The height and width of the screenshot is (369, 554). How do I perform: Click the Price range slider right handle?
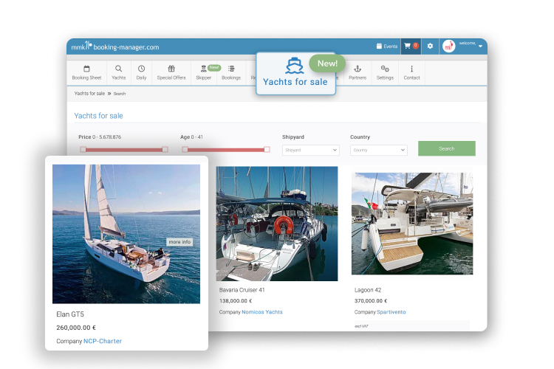(x=165, y=149)
